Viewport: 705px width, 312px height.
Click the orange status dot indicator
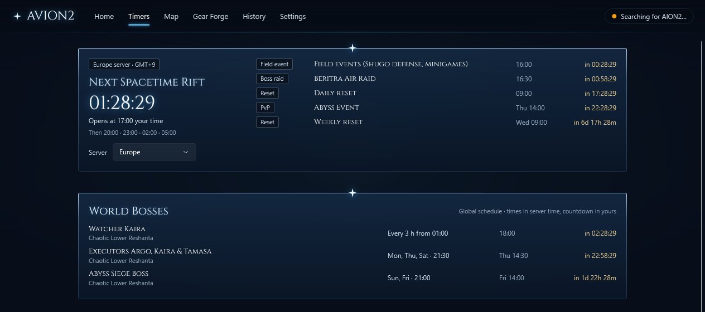pos(614,16)
